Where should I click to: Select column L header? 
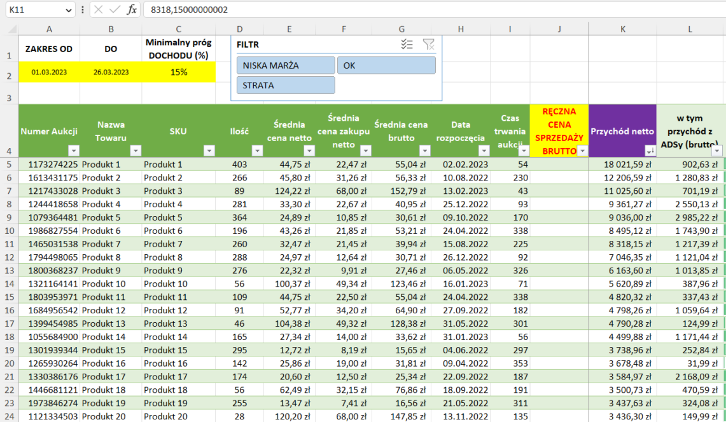point(690,29)
